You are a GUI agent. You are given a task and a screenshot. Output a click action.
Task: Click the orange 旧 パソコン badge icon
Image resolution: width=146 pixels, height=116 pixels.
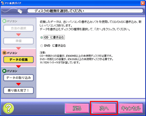4,53
